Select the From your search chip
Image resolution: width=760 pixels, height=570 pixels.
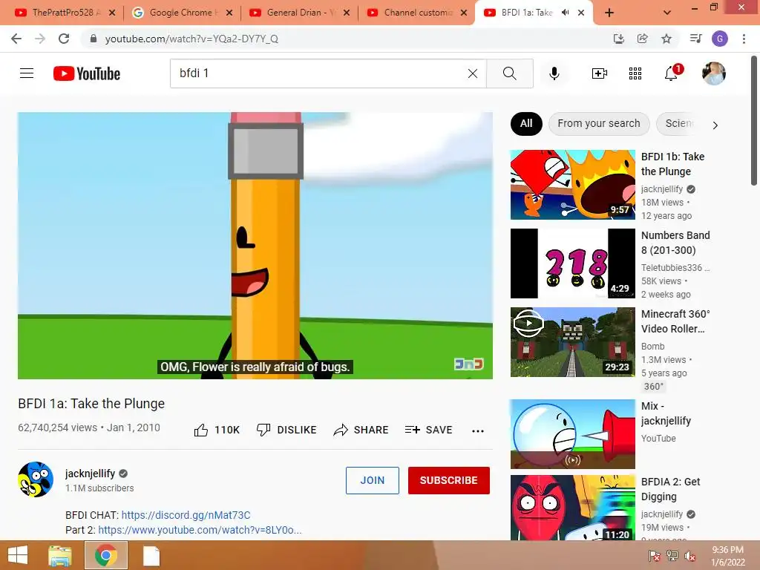tap(599, 124)
